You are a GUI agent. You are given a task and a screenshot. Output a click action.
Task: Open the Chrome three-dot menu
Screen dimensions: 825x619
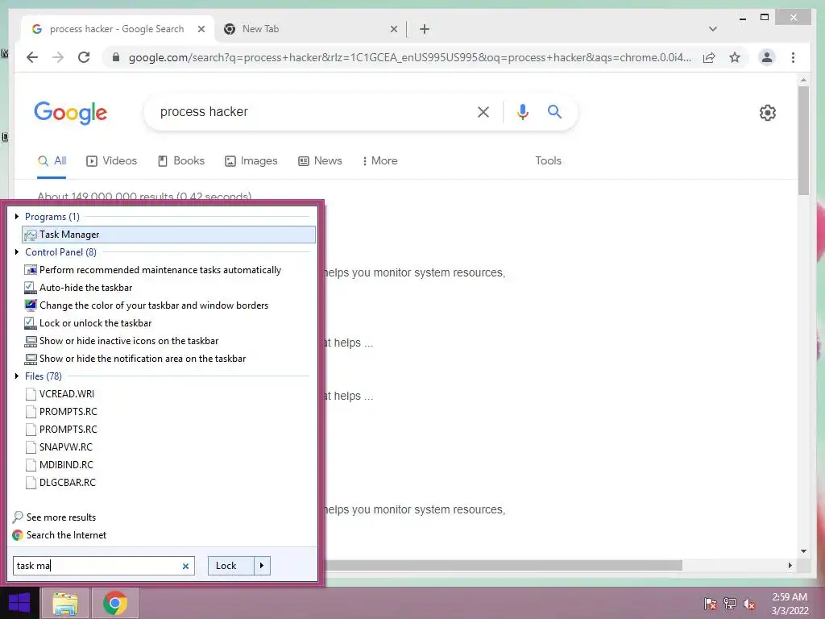click(794, 57)
